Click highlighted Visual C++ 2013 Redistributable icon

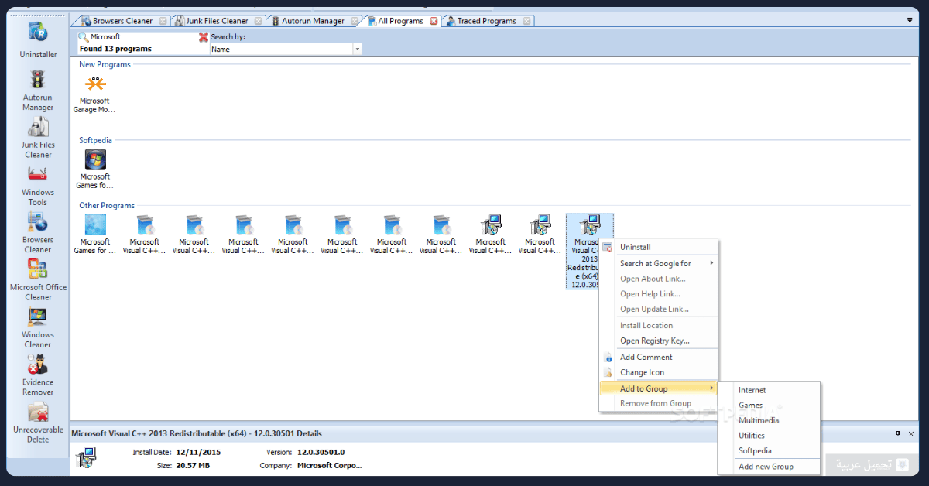(590, 252)
